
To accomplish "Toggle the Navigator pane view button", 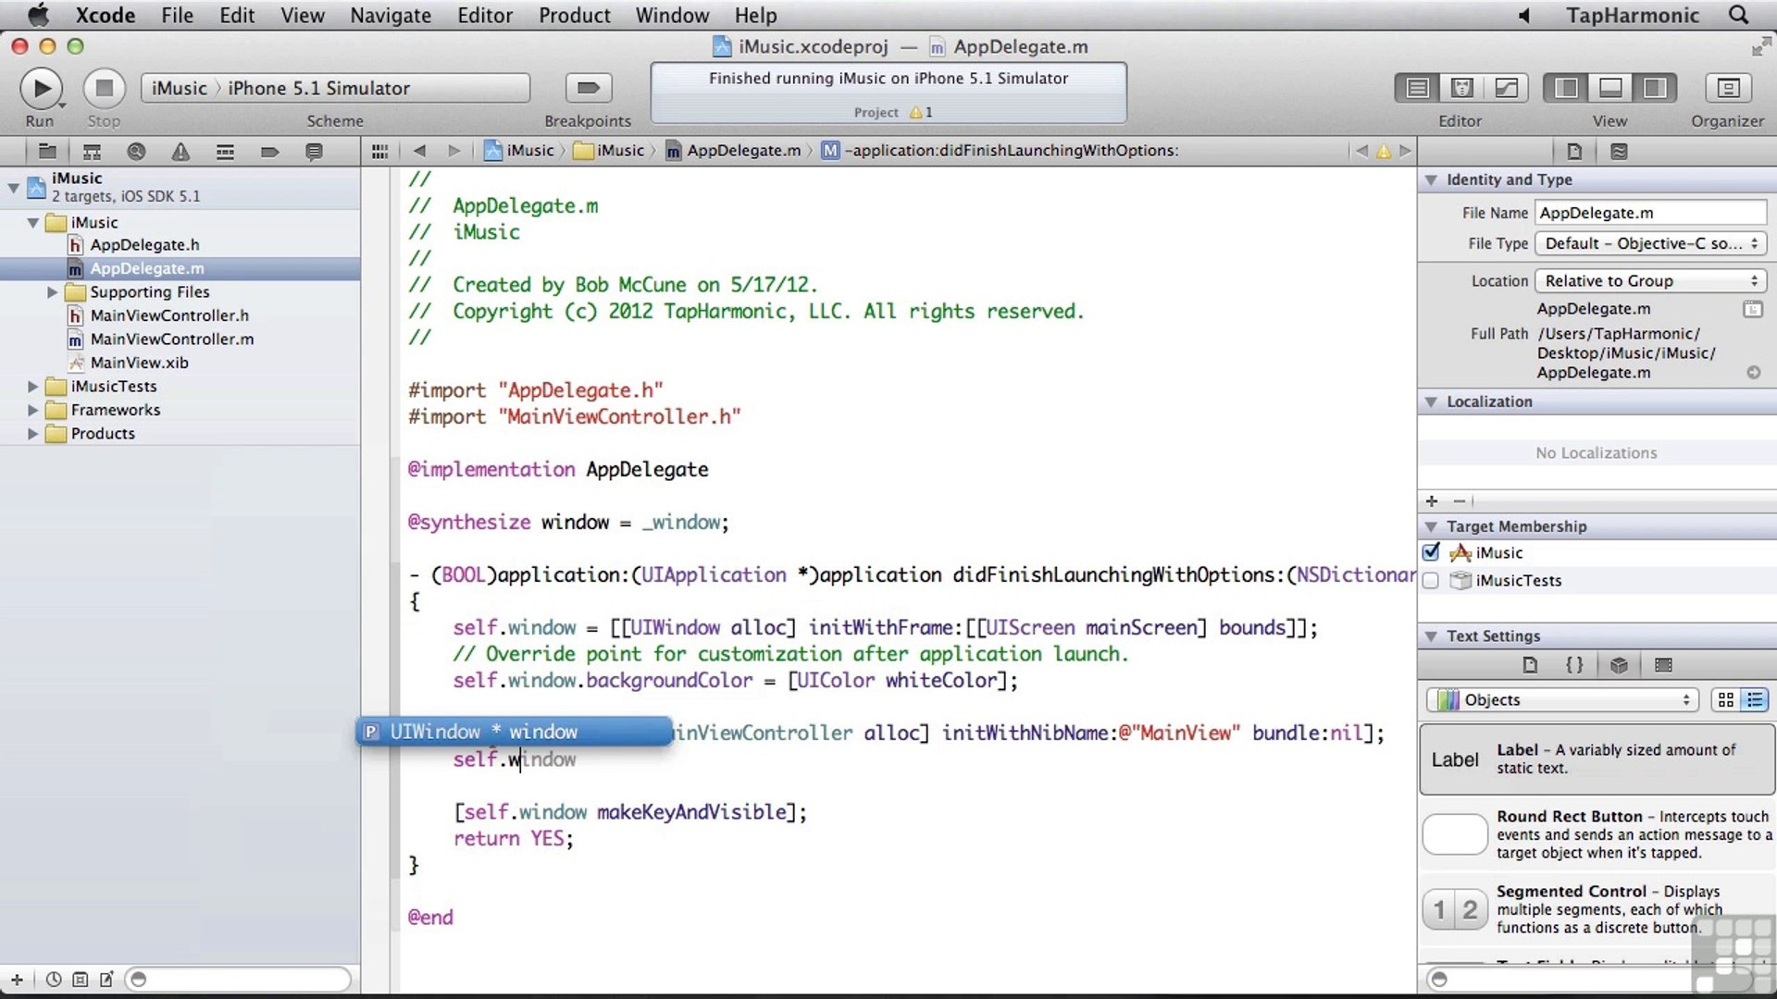I will 1566,88.
